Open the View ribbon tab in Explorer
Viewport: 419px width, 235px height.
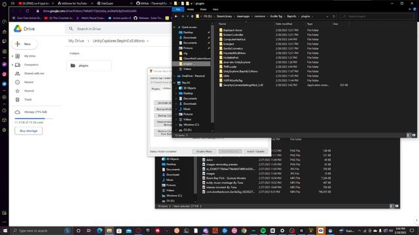[215, 9]
